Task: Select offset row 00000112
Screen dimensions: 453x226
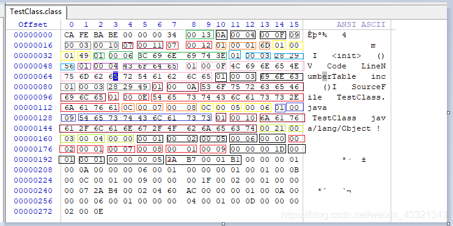Action: coord(33,108)
